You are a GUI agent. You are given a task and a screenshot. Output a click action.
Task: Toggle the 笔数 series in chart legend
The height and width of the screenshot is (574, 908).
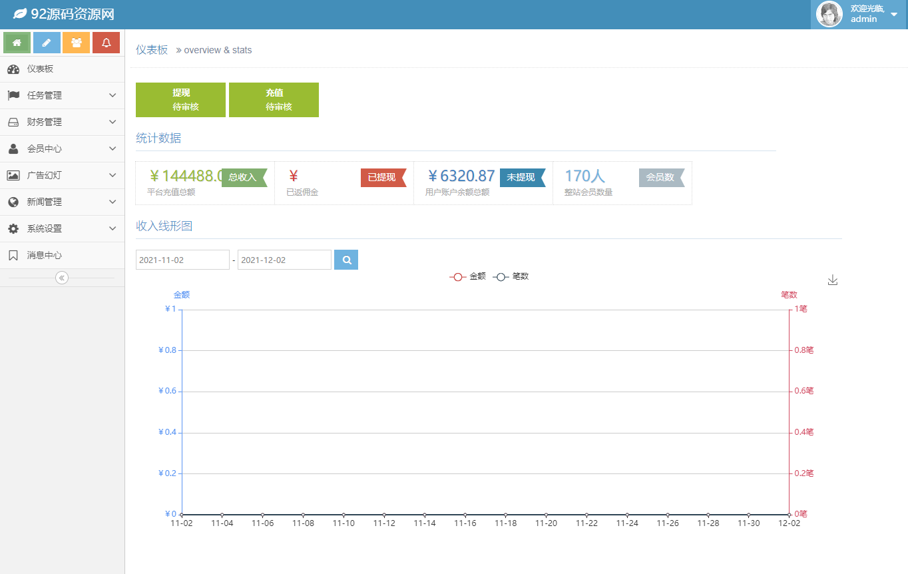[511, 276]
